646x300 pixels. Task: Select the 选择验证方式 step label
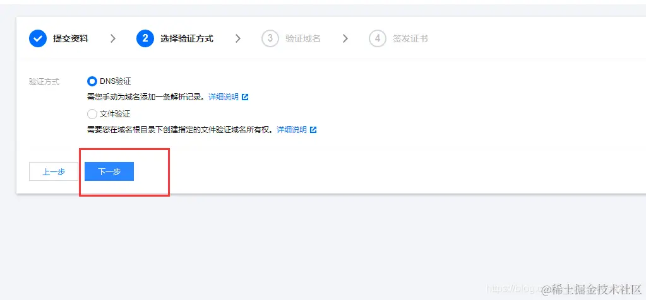pos(187,39)
